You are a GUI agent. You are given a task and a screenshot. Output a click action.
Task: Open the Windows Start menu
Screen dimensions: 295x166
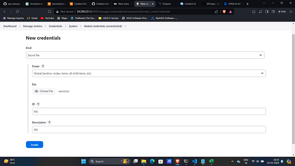(83, 161)
